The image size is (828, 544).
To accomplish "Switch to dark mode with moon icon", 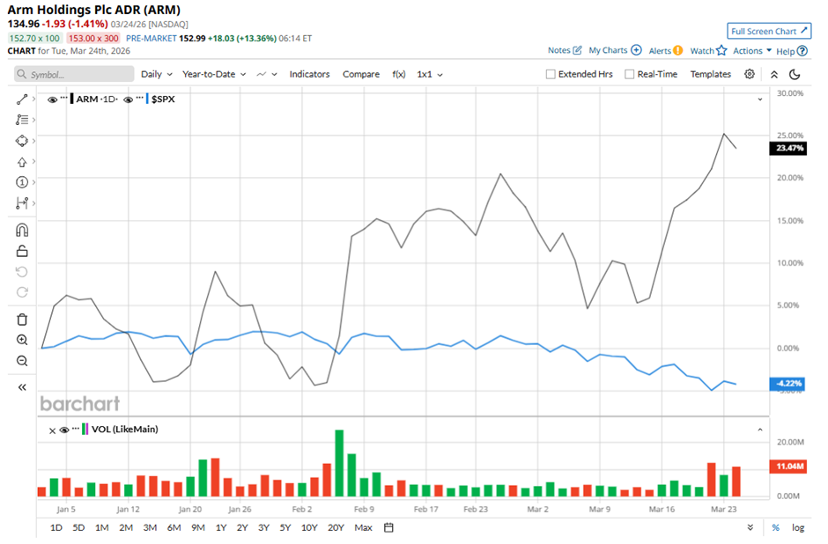I will point(795,75).
